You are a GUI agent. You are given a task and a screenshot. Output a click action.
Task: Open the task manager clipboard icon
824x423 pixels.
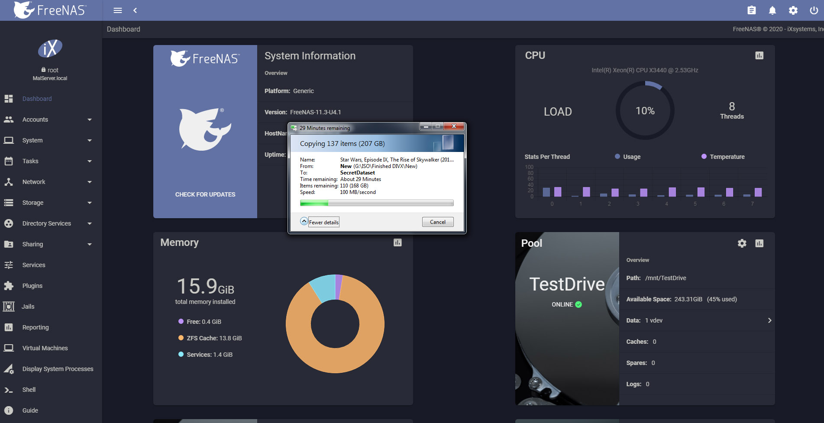pyautogui.click(x=752, y=10)
